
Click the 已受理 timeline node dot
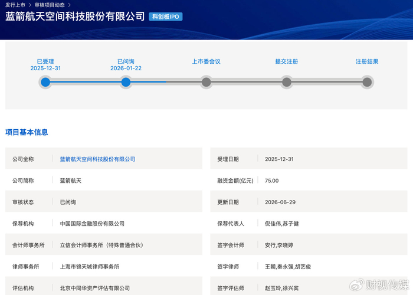45,82
